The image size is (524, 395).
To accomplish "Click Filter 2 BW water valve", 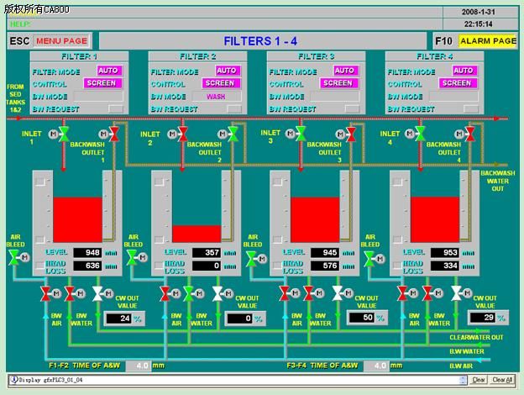I will click(x=190, y=292).
